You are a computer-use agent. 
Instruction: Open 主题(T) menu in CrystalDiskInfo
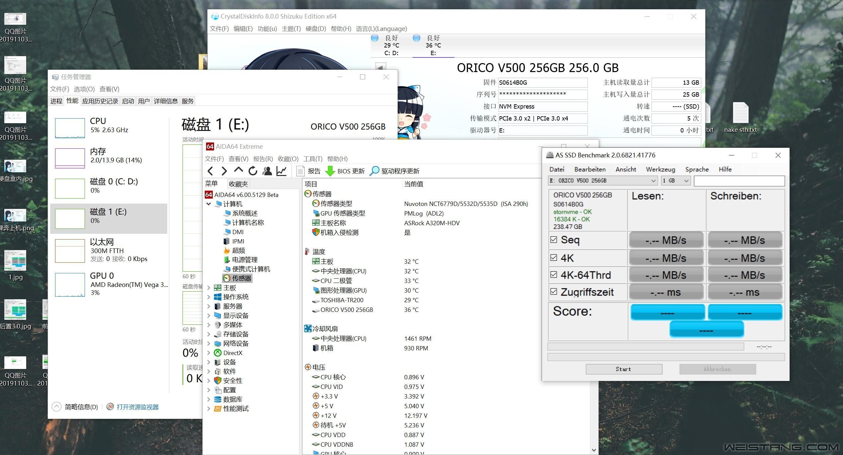pos(291,29)
